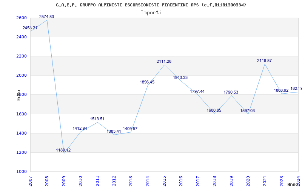The width and height of the screenshot is (302, 188).
Task: Click the x-axis year label 2019
Action: 231,181
